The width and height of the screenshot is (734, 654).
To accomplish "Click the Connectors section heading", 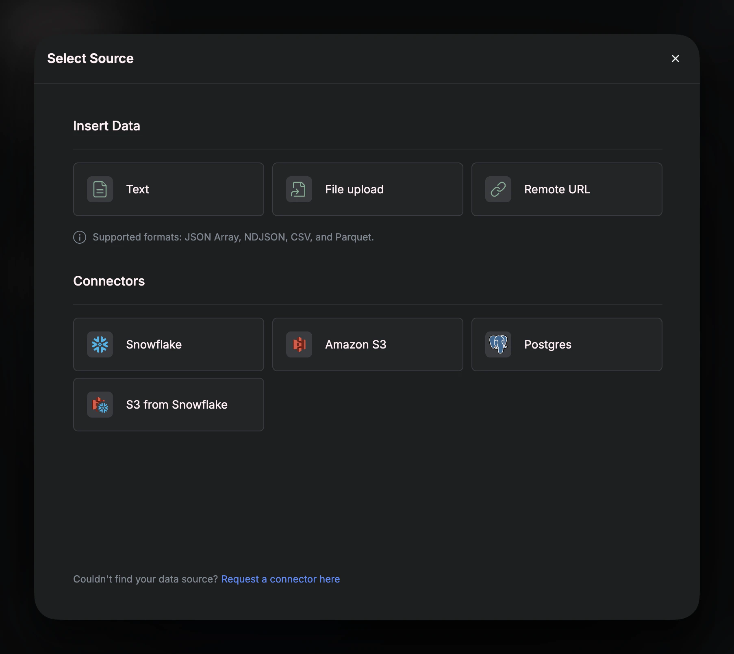I will point(109,281).
